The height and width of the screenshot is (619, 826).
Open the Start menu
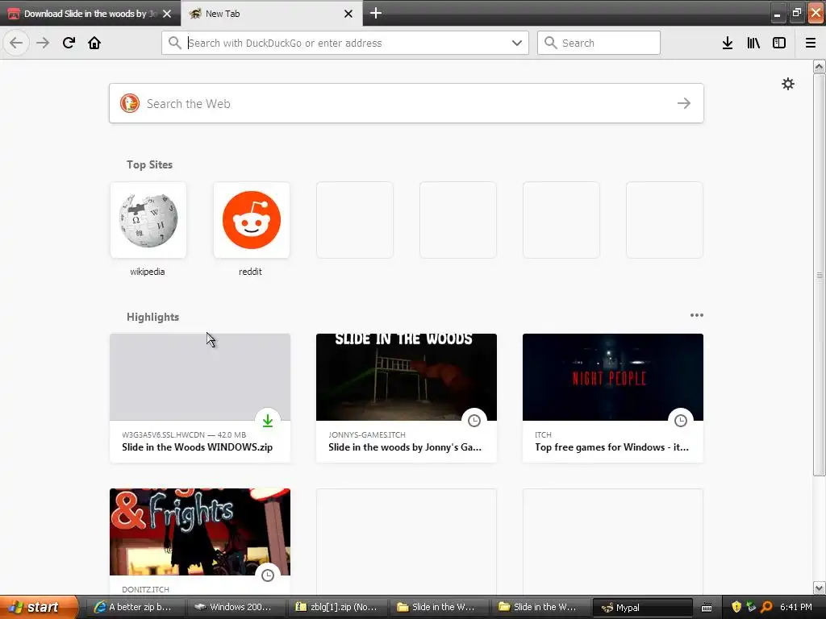pyautogui.click(x=39, y=607)
